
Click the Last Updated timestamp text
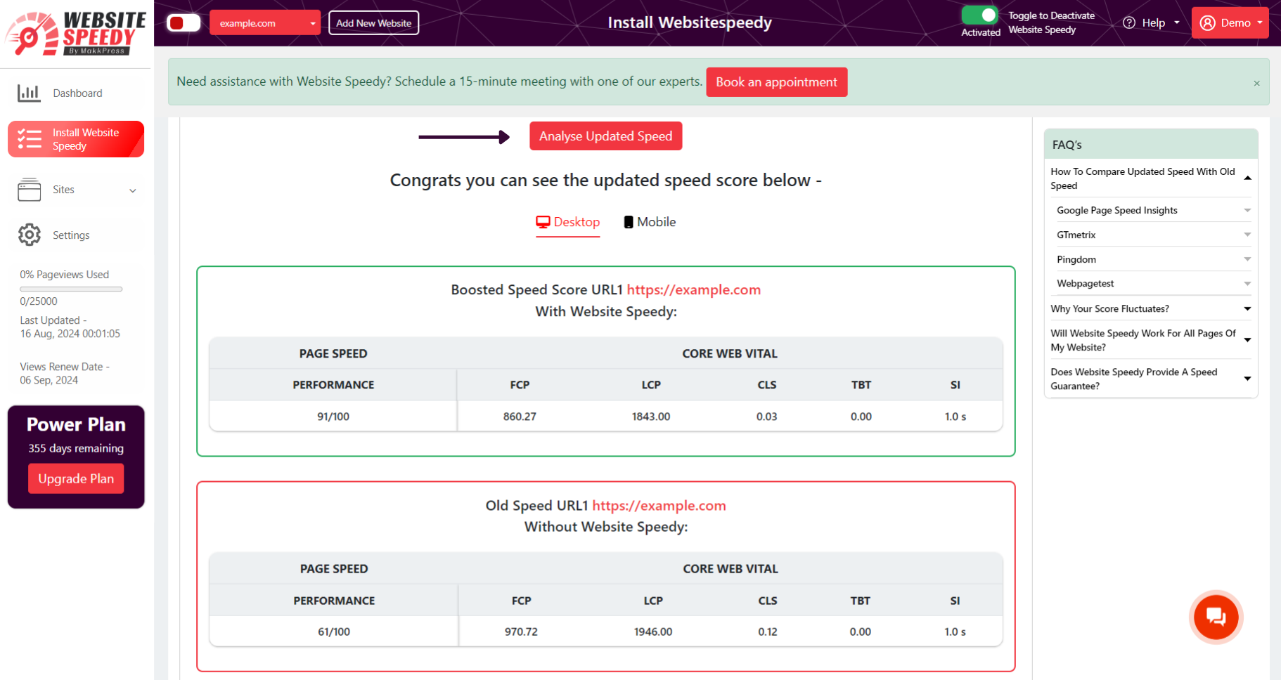(x=70, y=327)
